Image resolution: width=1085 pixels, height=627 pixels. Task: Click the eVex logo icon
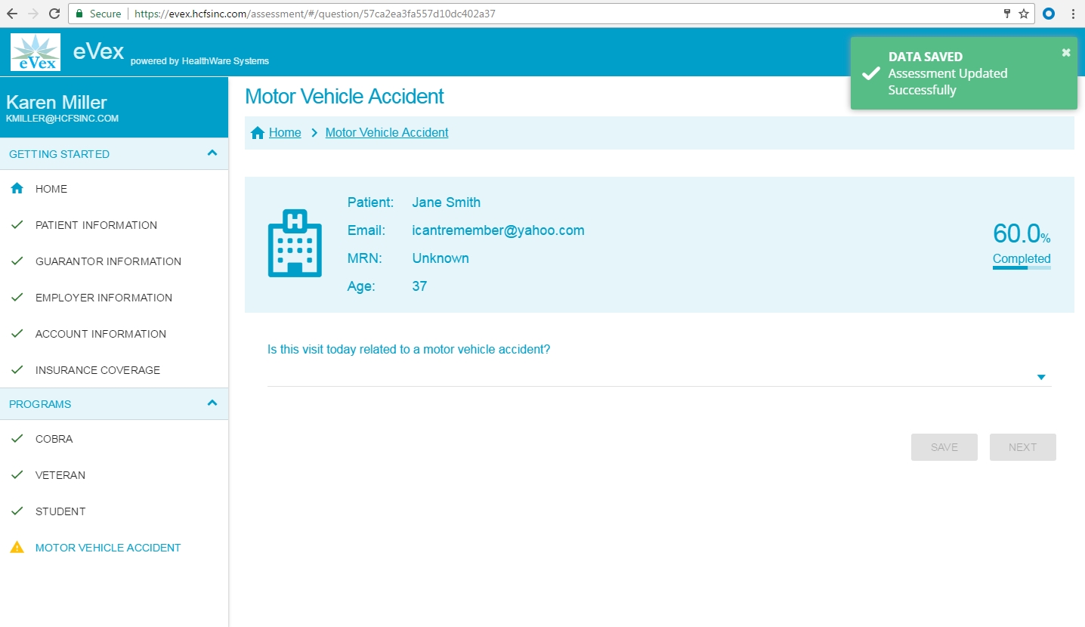click(36, 52)
